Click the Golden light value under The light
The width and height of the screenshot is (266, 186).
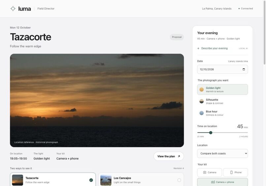pos(42,159)
